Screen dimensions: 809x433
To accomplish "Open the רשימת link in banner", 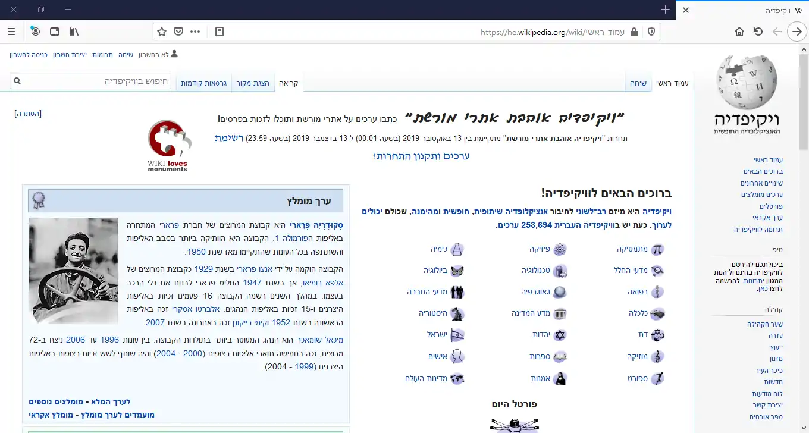I will [229, 138].
